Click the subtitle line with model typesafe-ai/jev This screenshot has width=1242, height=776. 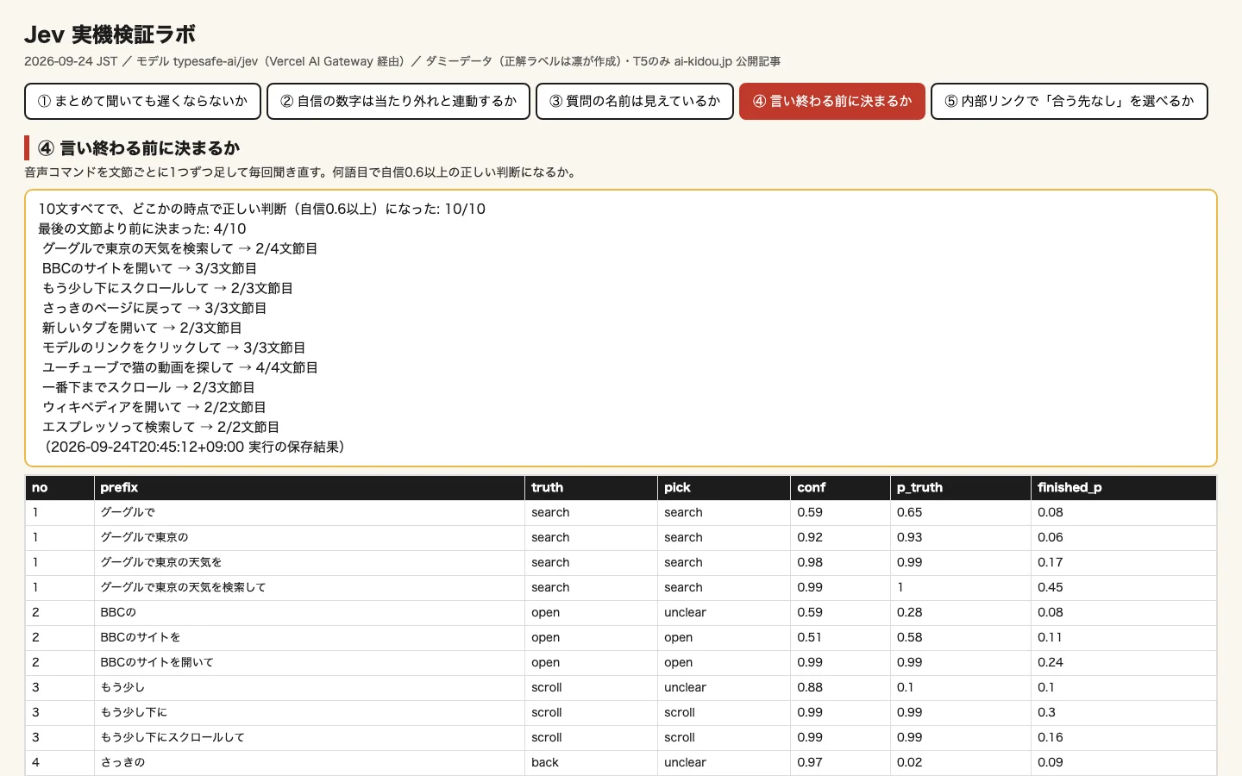click(403, 61)
